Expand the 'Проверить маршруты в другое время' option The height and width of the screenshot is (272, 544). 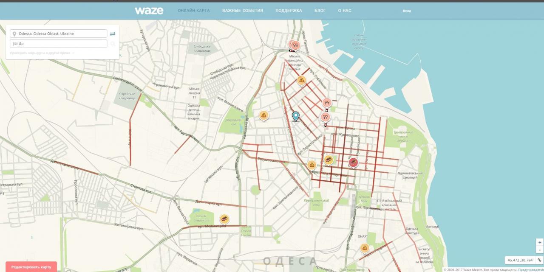click(x=42, y=53)
